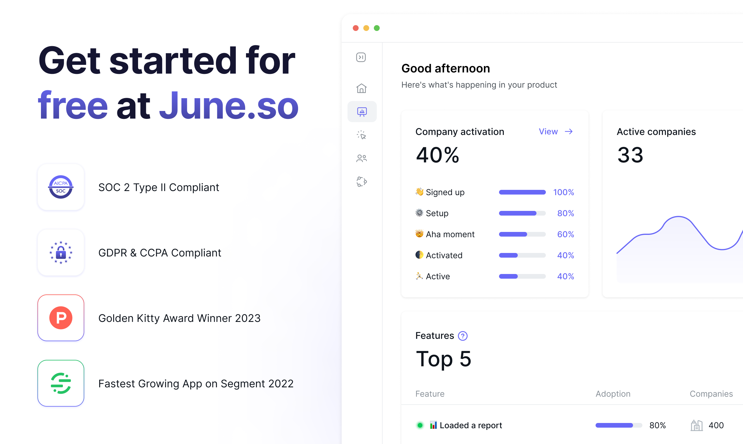
Task: Click the 400 companies count
Action: (x=716, y=425)
